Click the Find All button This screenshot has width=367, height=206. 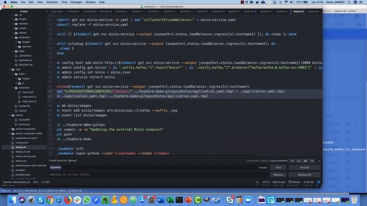tap(304, 168)
